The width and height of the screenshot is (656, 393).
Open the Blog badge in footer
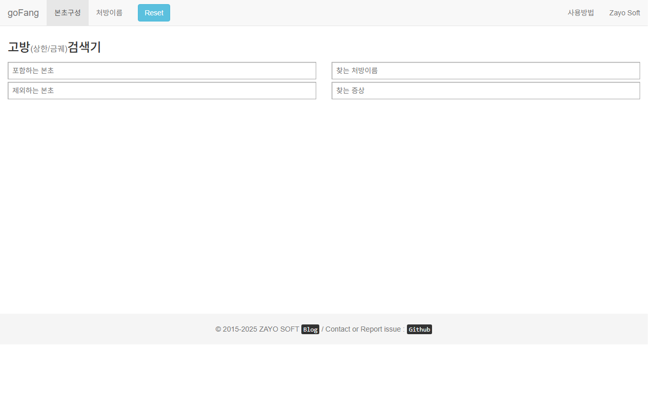point(310,330)
